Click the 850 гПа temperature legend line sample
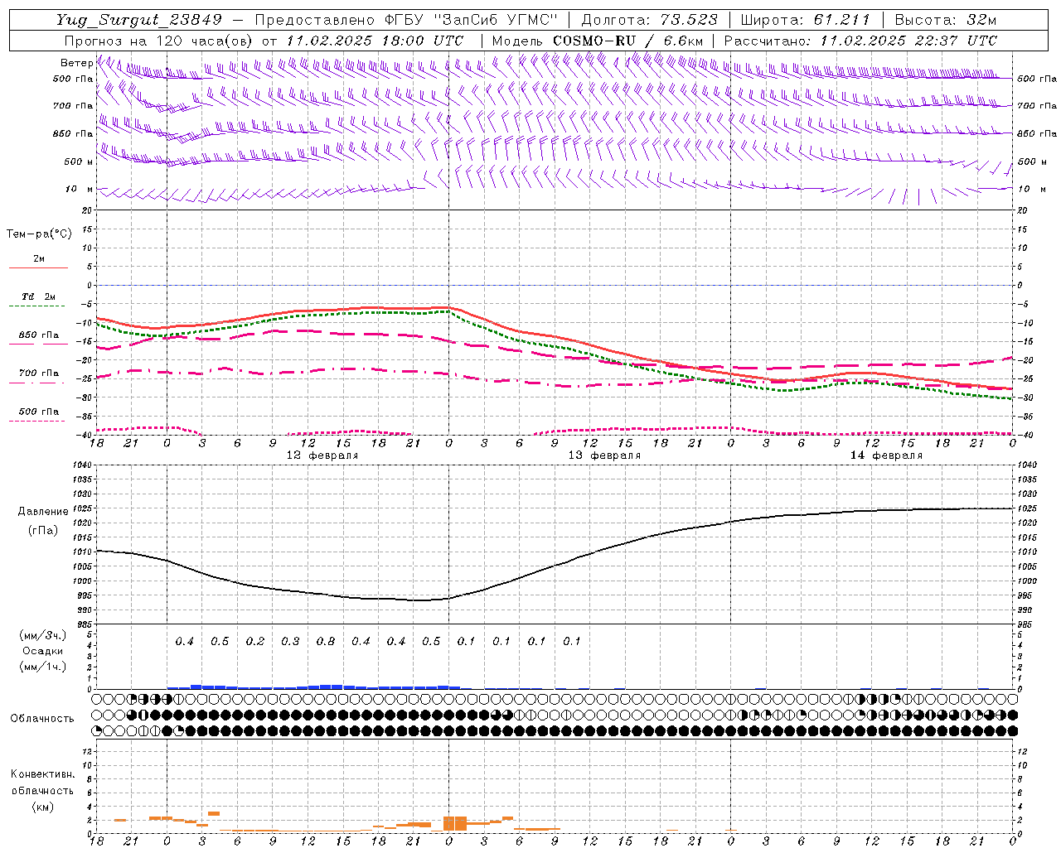Viewport: 1061px width, 848px height. [38, 344]
